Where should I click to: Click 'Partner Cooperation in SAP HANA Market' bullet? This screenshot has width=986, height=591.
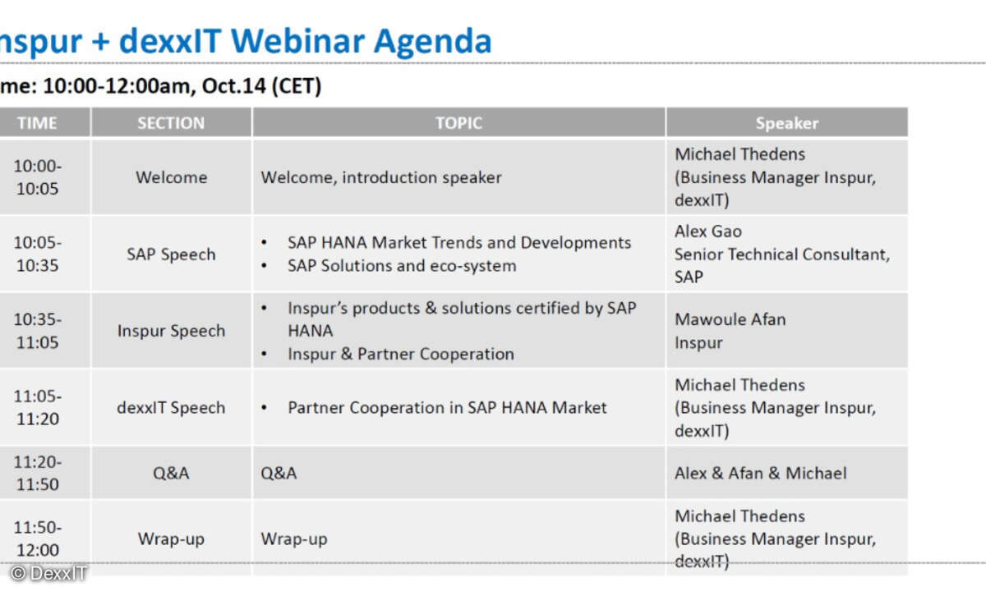pyautogui.click(x=447, y=407)
